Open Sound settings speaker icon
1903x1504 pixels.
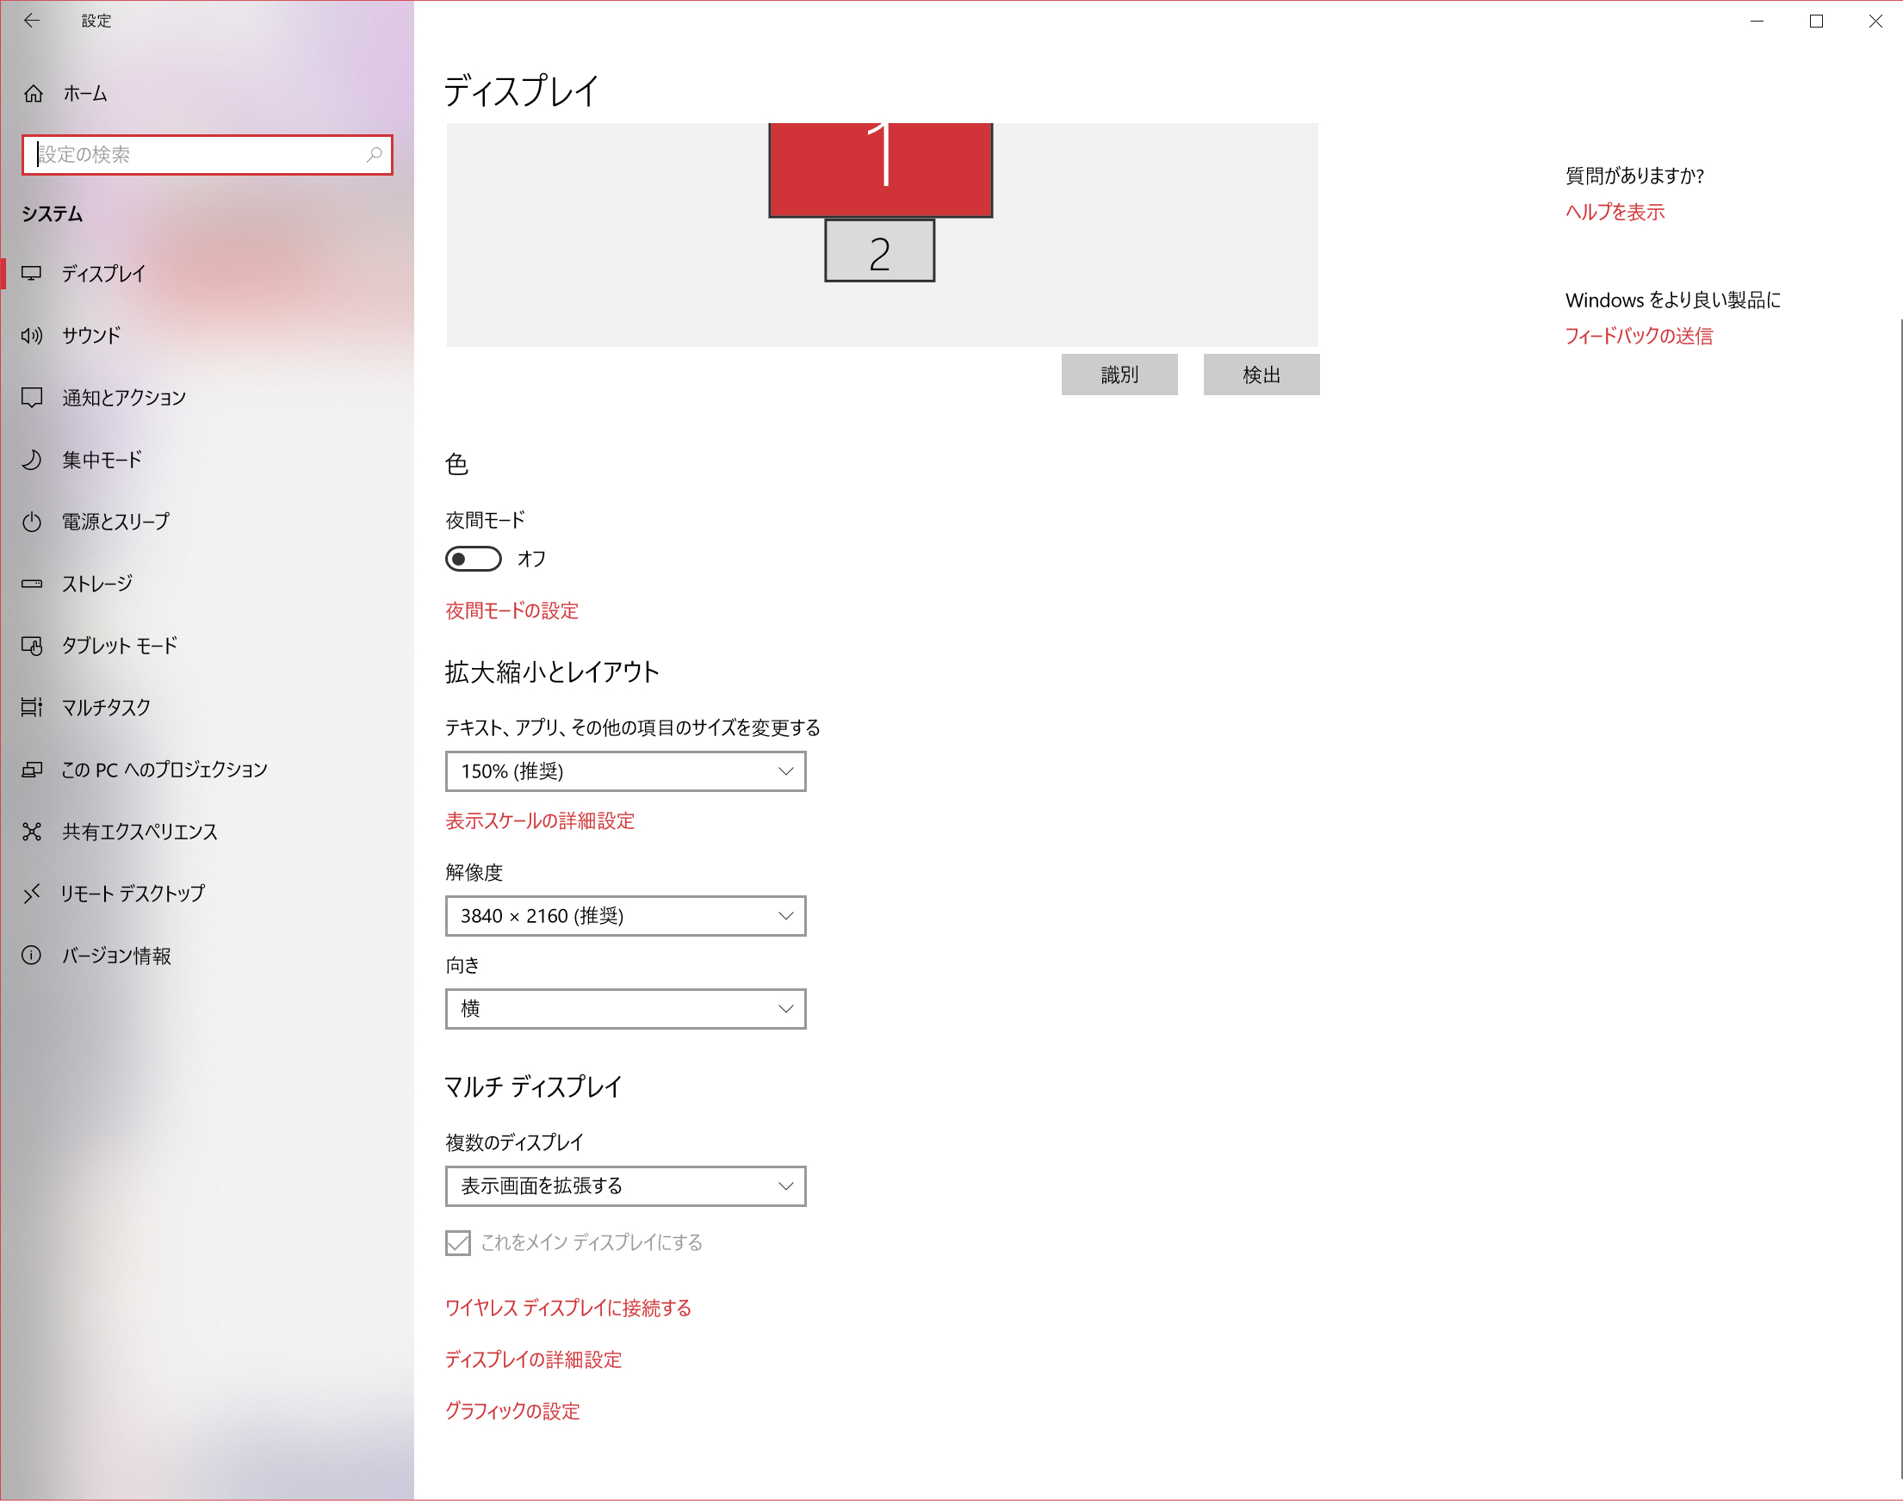(32, 336)
